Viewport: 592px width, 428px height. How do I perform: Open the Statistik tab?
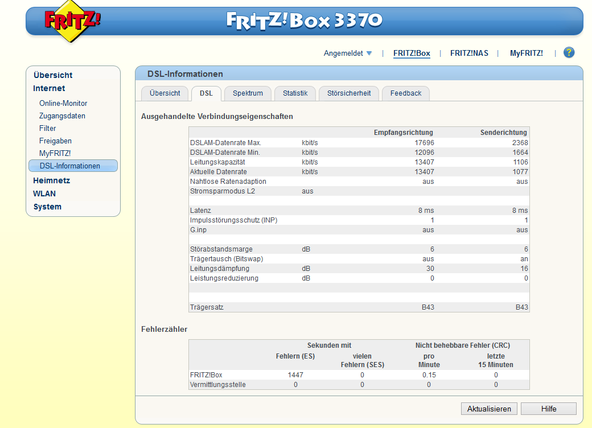coord(295,93)
